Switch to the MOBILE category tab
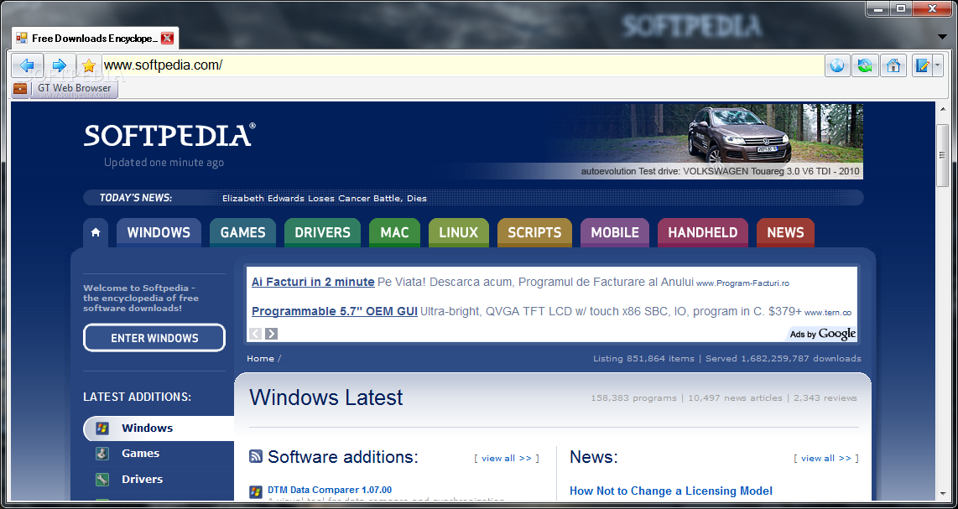The image size is (958, 509). [615, 233]
